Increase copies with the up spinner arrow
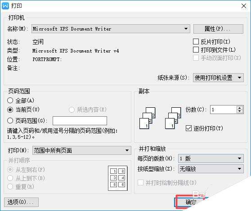This screenshot has width=251, height=211. click(240, 108)
